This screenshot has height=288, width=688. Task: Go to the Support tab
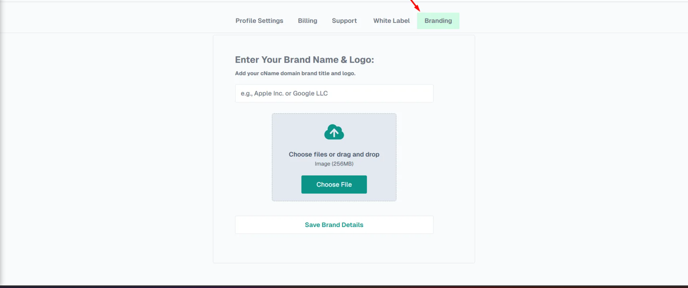(344, 21)
